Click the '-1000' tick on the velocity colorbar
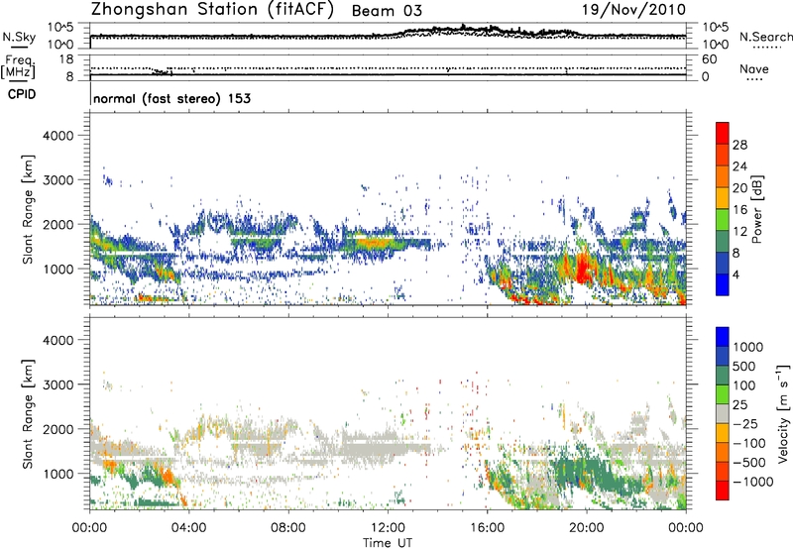 [x=753, y=482]
